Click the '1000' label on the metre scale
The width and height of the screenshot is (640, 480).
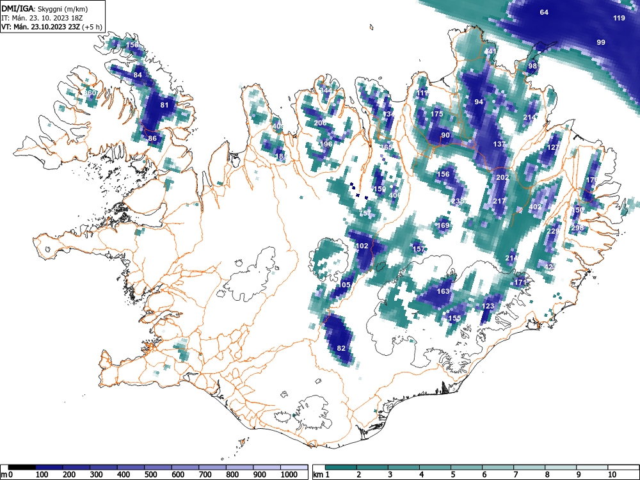click(289, 475)
